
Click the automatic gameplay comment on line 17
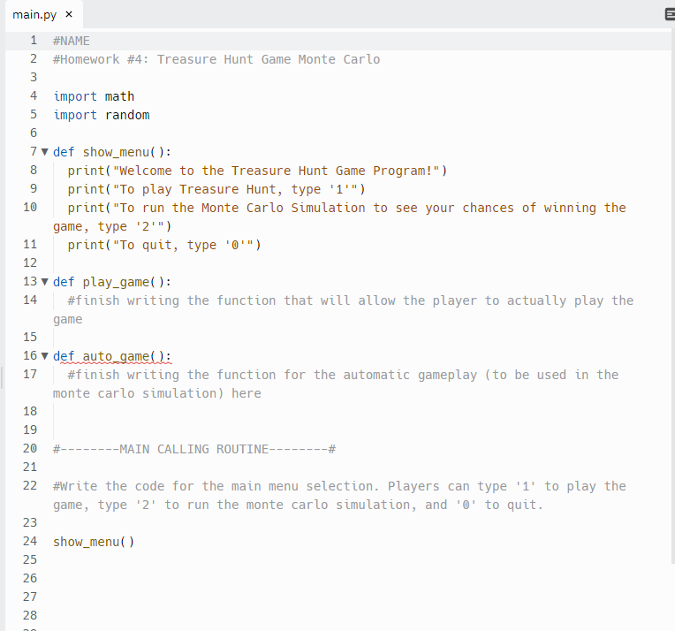pos(336,384)
